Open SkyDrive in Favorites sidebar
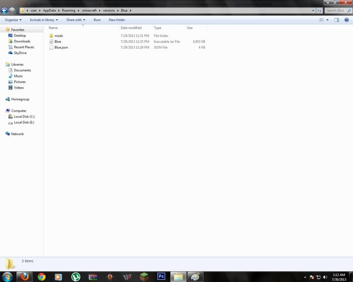This screenshot has height=282, width=353. click(x=20, y=53)
